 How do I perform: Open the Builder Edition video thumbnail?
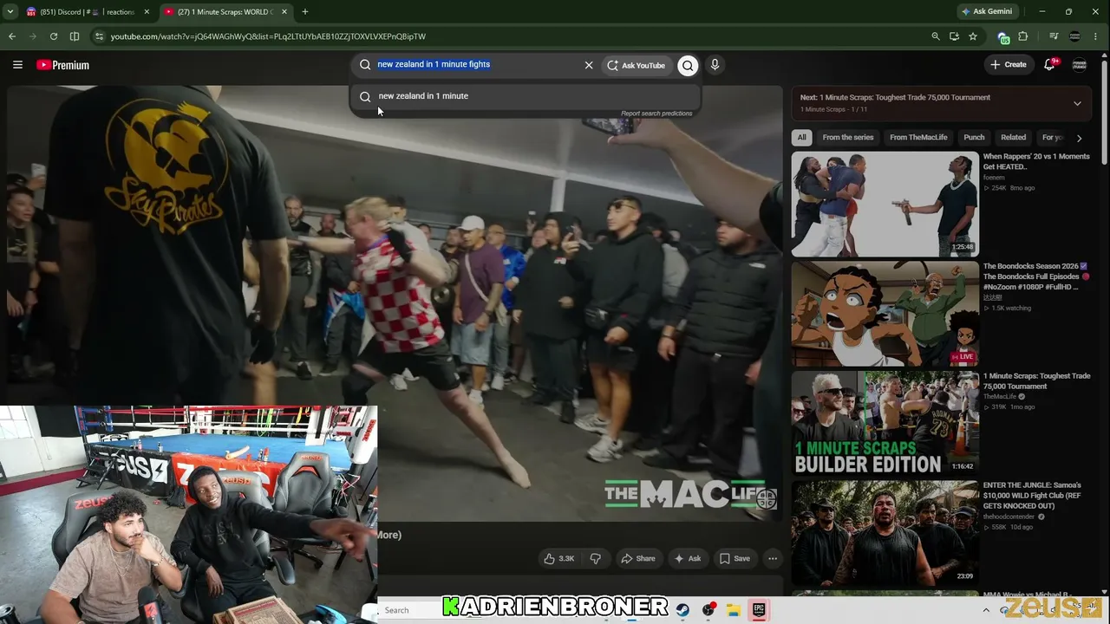click(x=885, y=423)
